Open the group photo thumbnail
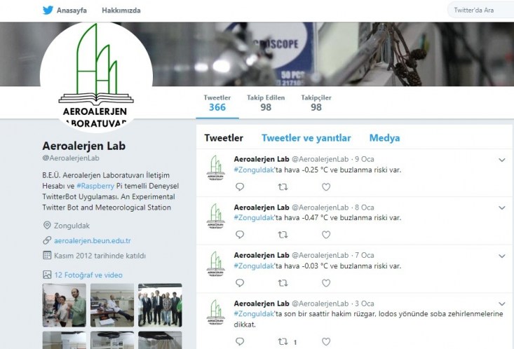Image resolution: width=514 pixels, height=349 pixels. coord(160,305)
